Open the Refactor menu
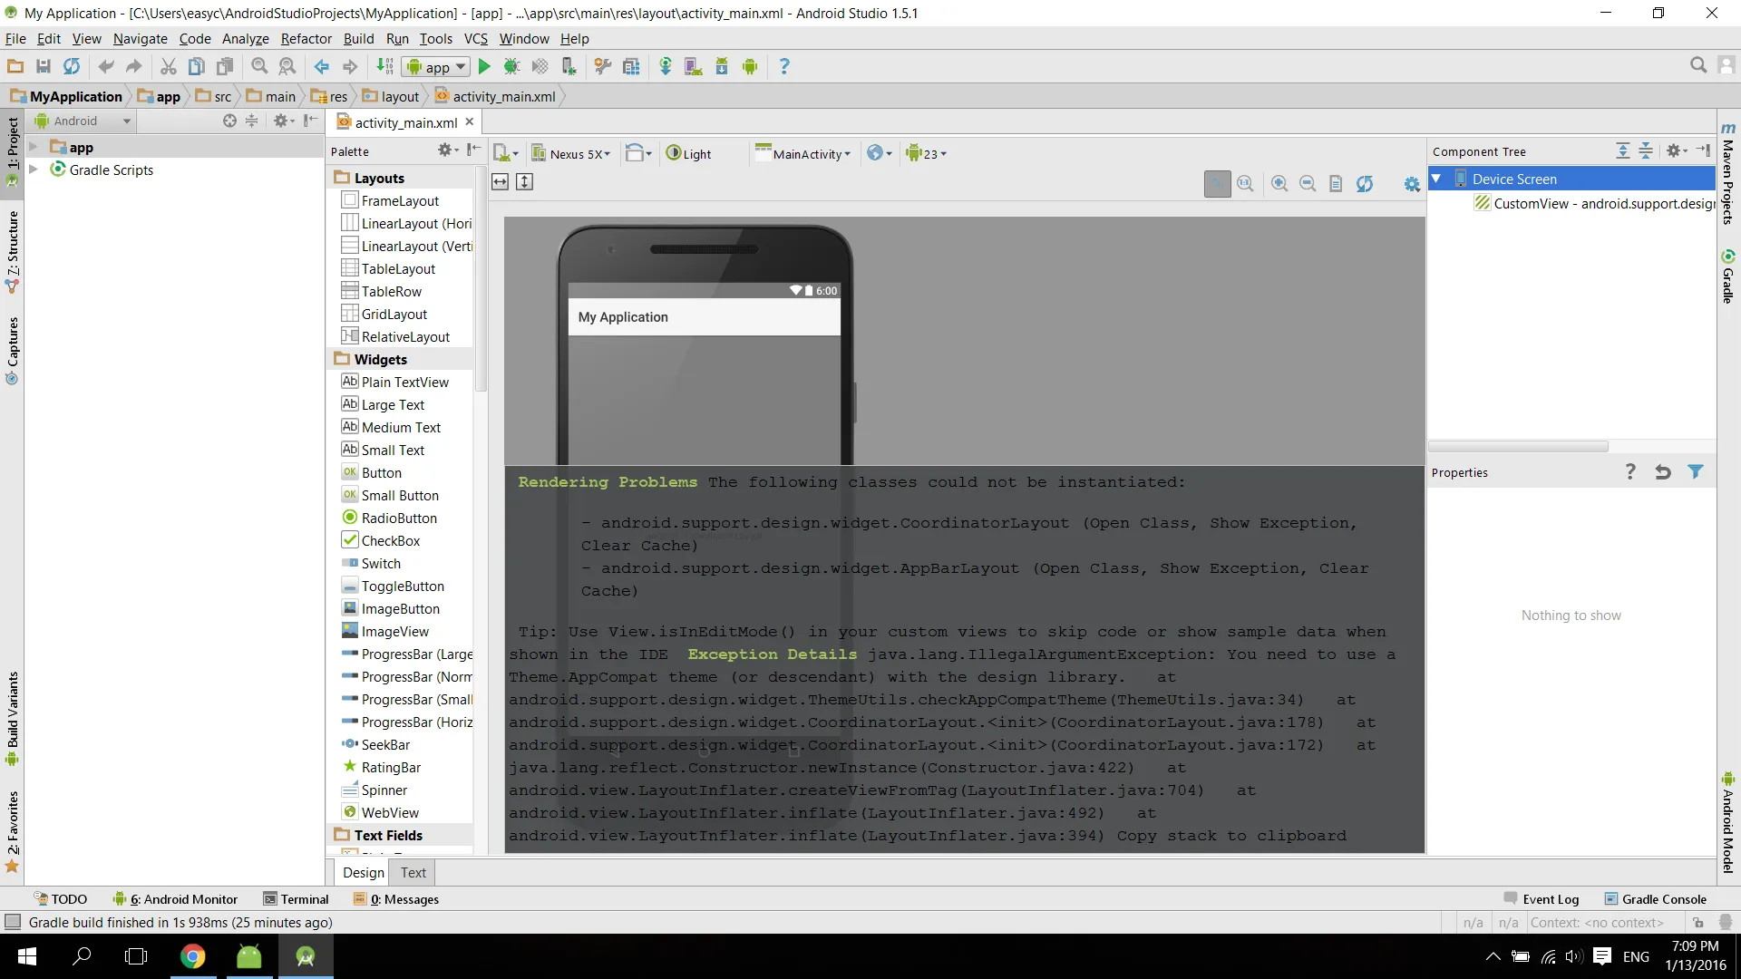This screenshot has width=1741, height=979. pos(306,39)
